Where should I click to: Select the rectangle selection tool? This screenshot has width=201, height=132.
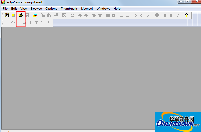[x=7, y=23]
